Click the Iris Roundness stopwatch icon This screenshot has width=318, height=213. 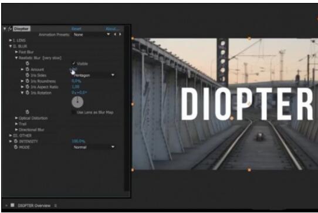[28, 81]
